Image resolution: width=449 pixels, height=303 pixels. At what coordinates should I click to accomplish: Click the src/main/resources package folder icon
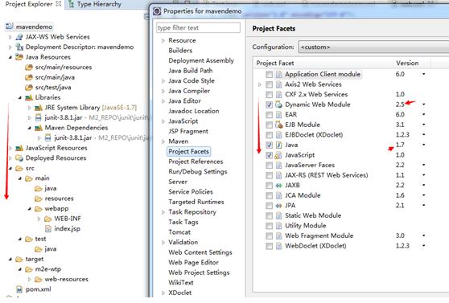click(29, 68)
